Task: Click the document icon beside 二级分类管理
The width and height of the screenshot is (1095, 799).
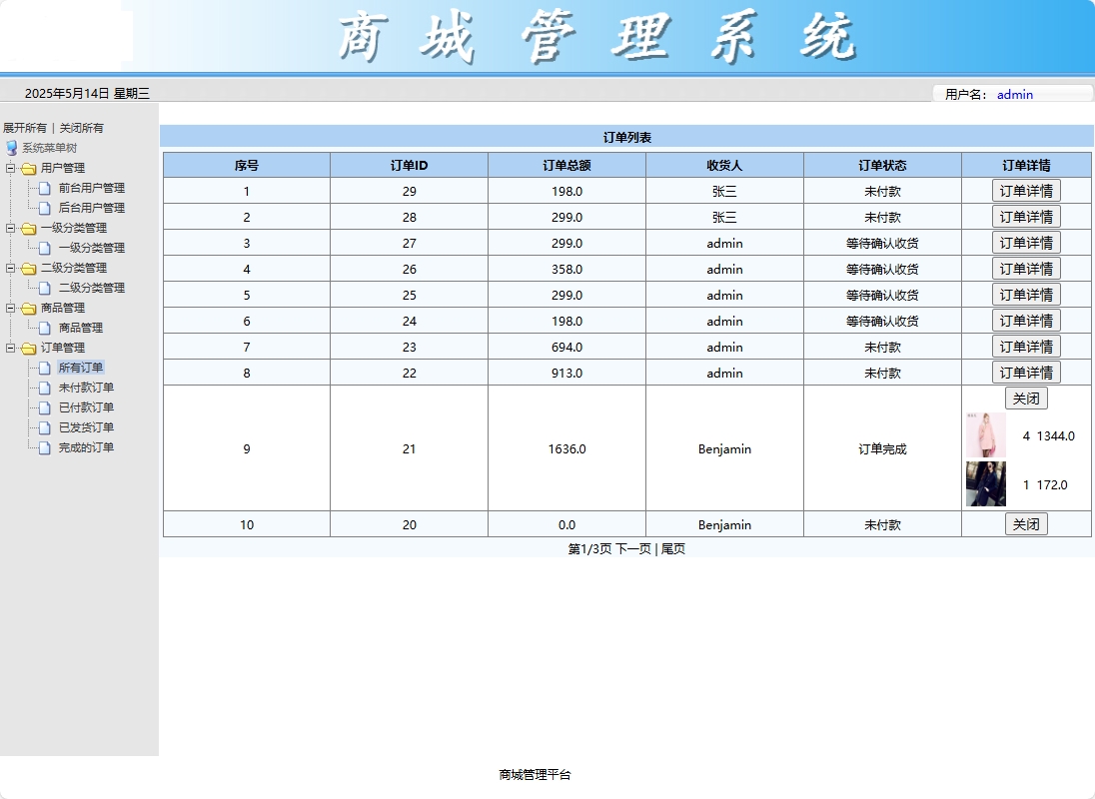Action: tap(46, 288)
